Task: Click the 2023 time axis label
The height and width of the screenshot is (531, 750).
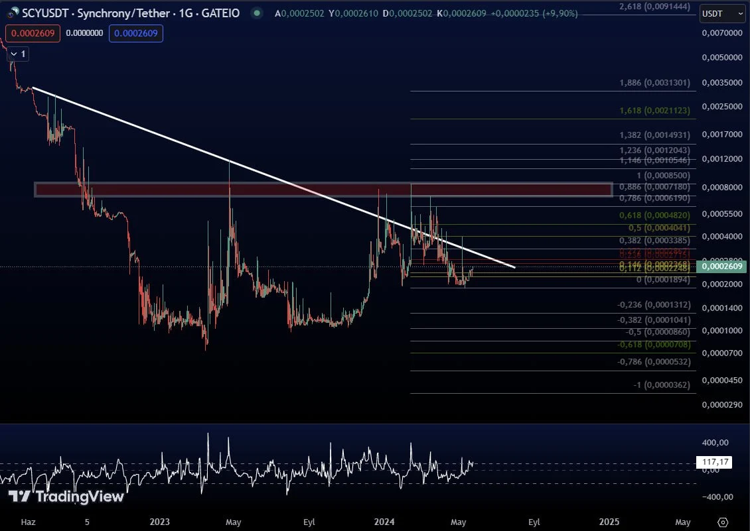Action: [x=160, y=522]
